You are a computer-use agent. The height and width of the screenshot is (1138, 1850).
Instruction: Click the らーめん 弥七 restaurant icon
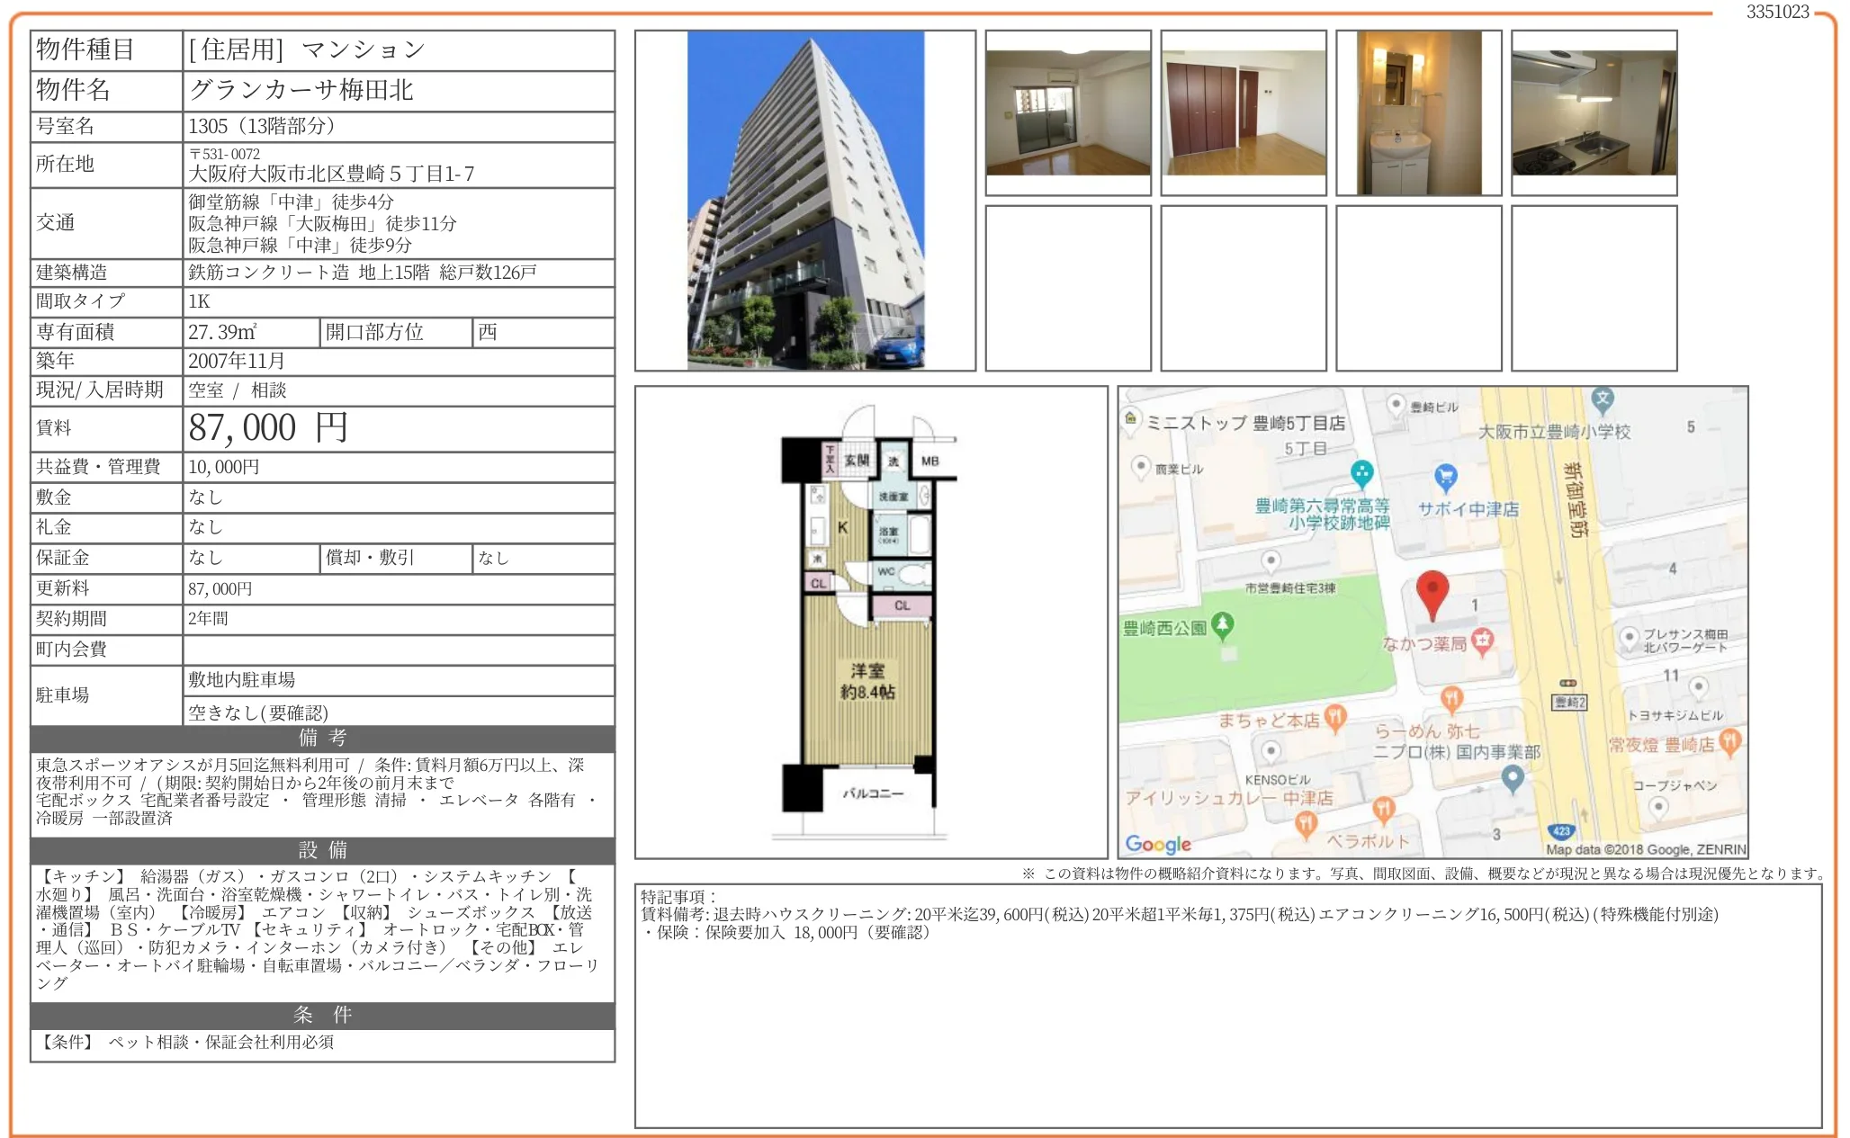1451,698
